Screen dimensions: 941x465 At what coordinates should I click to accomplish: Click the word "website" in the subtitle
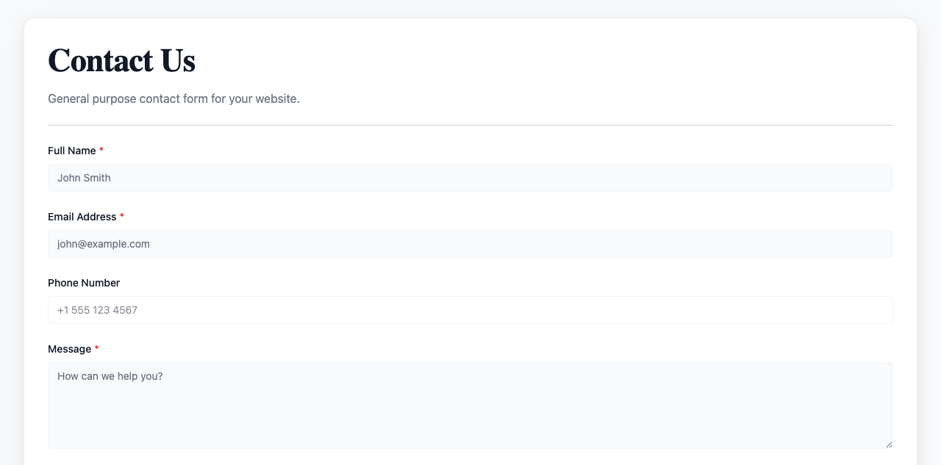pos(276,98)
